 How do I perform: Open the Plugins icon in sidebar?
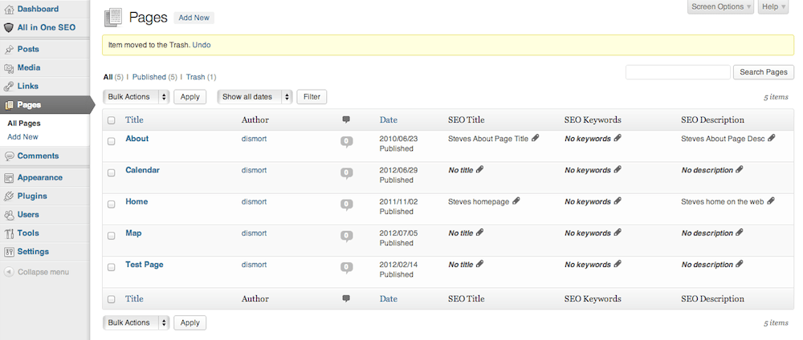(x=9, y=196)
